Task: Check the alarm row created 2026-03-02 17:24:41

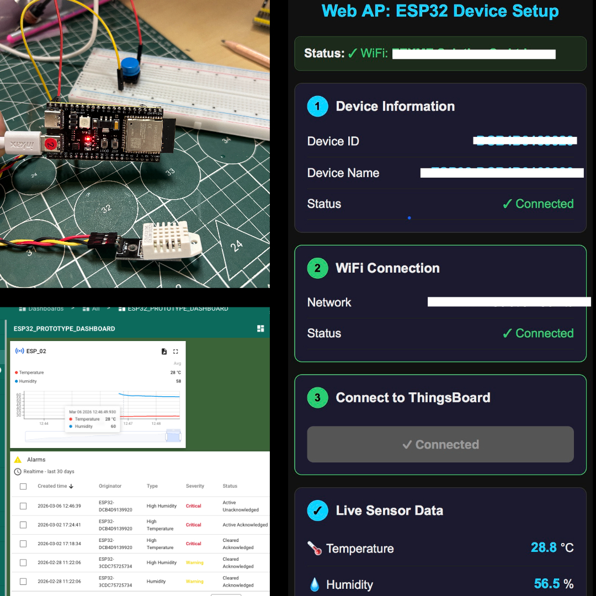Action: (x=23, y=525)
